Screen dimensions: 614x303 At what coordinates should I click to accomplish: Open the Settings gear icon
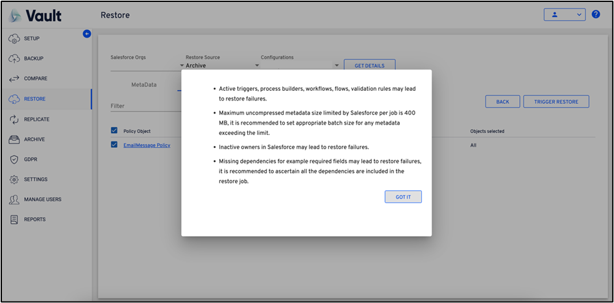pyautogui.click(x=14, y=180)
